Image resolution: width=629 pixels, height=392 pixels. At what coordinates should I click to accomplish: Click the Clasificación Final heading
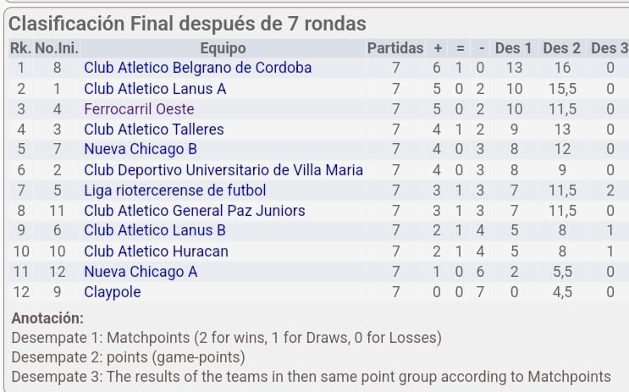coord(187,24)
